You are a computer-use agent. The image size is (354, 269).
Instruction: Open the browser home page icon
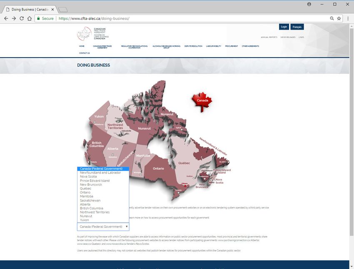click(x=30, y=18)
